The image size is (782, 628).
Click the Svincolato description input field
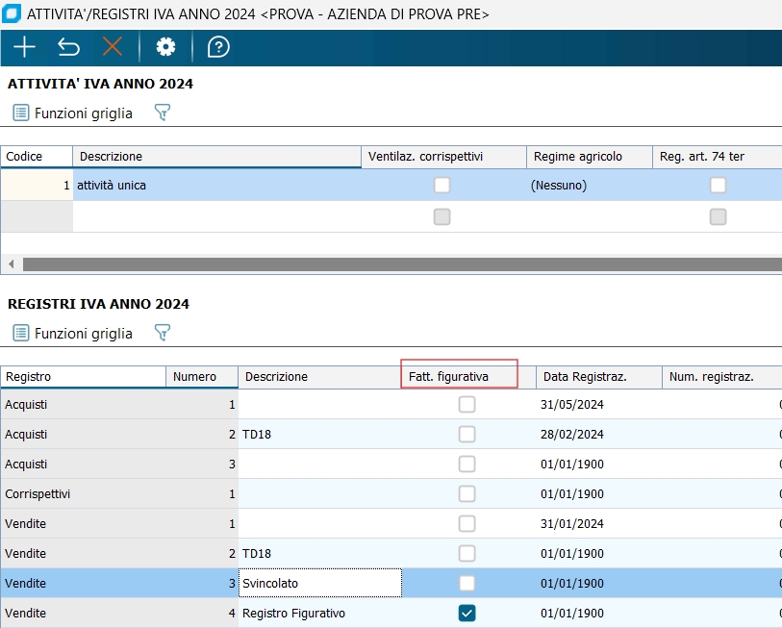point(319,584)
